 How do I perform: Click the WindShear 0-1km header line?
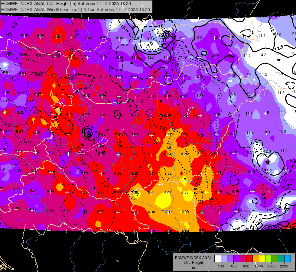76,10
